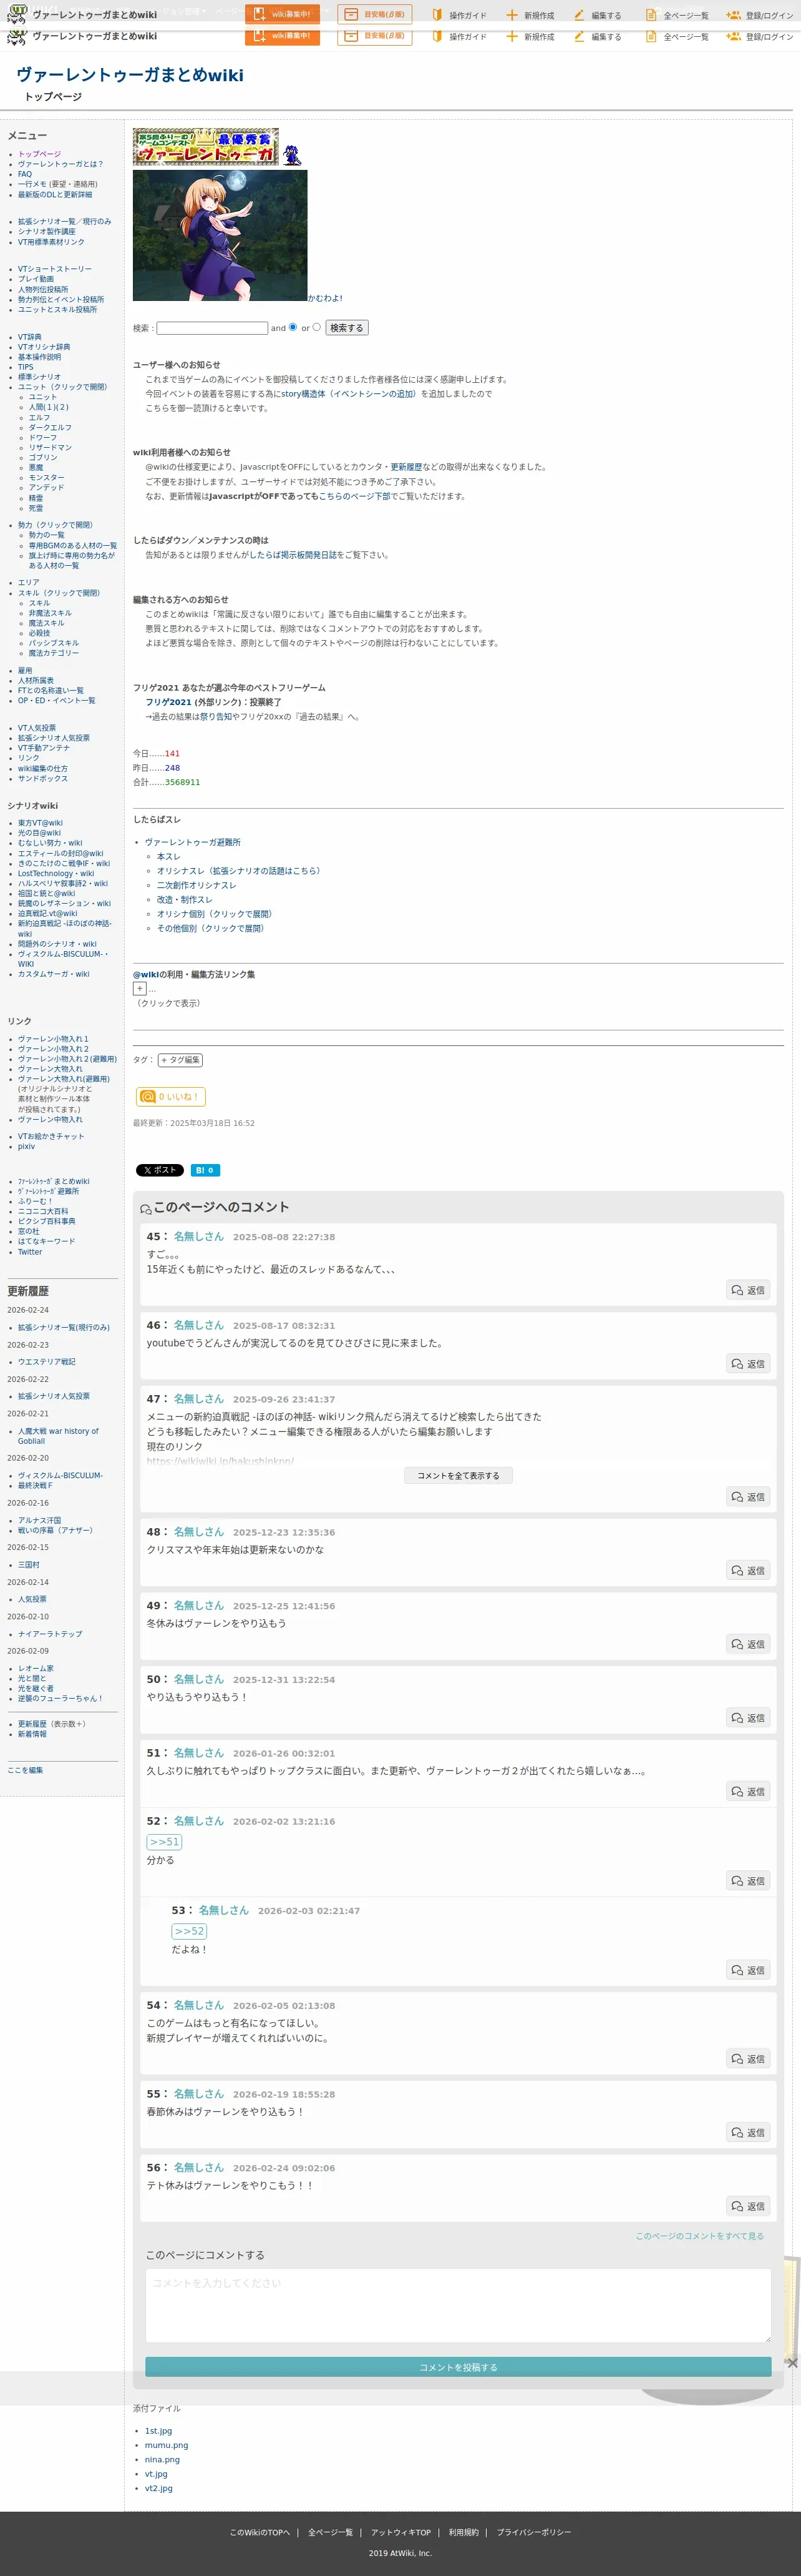Screen dimensions: 801x2576
Task: Open フリゲ2021 external link
Action: (169, 702)
